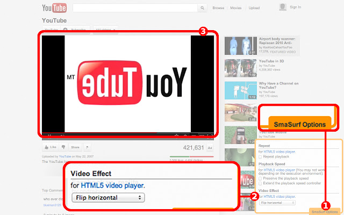Open the statistics chart icon beside view count

pos(210,148)
